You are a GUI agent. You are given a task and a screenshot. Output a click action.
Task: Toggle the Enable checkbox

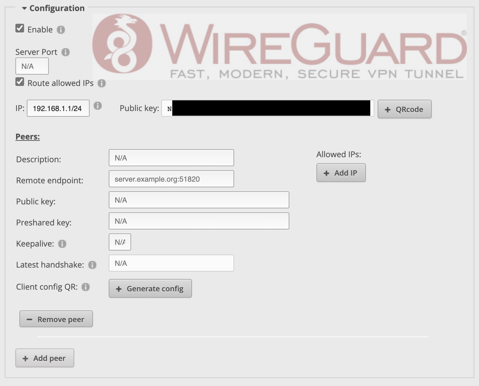tap(20, 28)
